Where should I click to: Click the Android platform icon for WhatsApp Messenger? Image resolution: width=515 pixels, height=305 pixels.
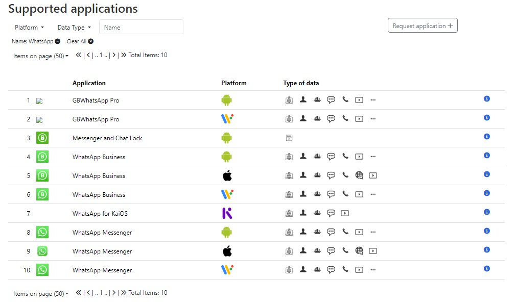(x=227, y=231)
